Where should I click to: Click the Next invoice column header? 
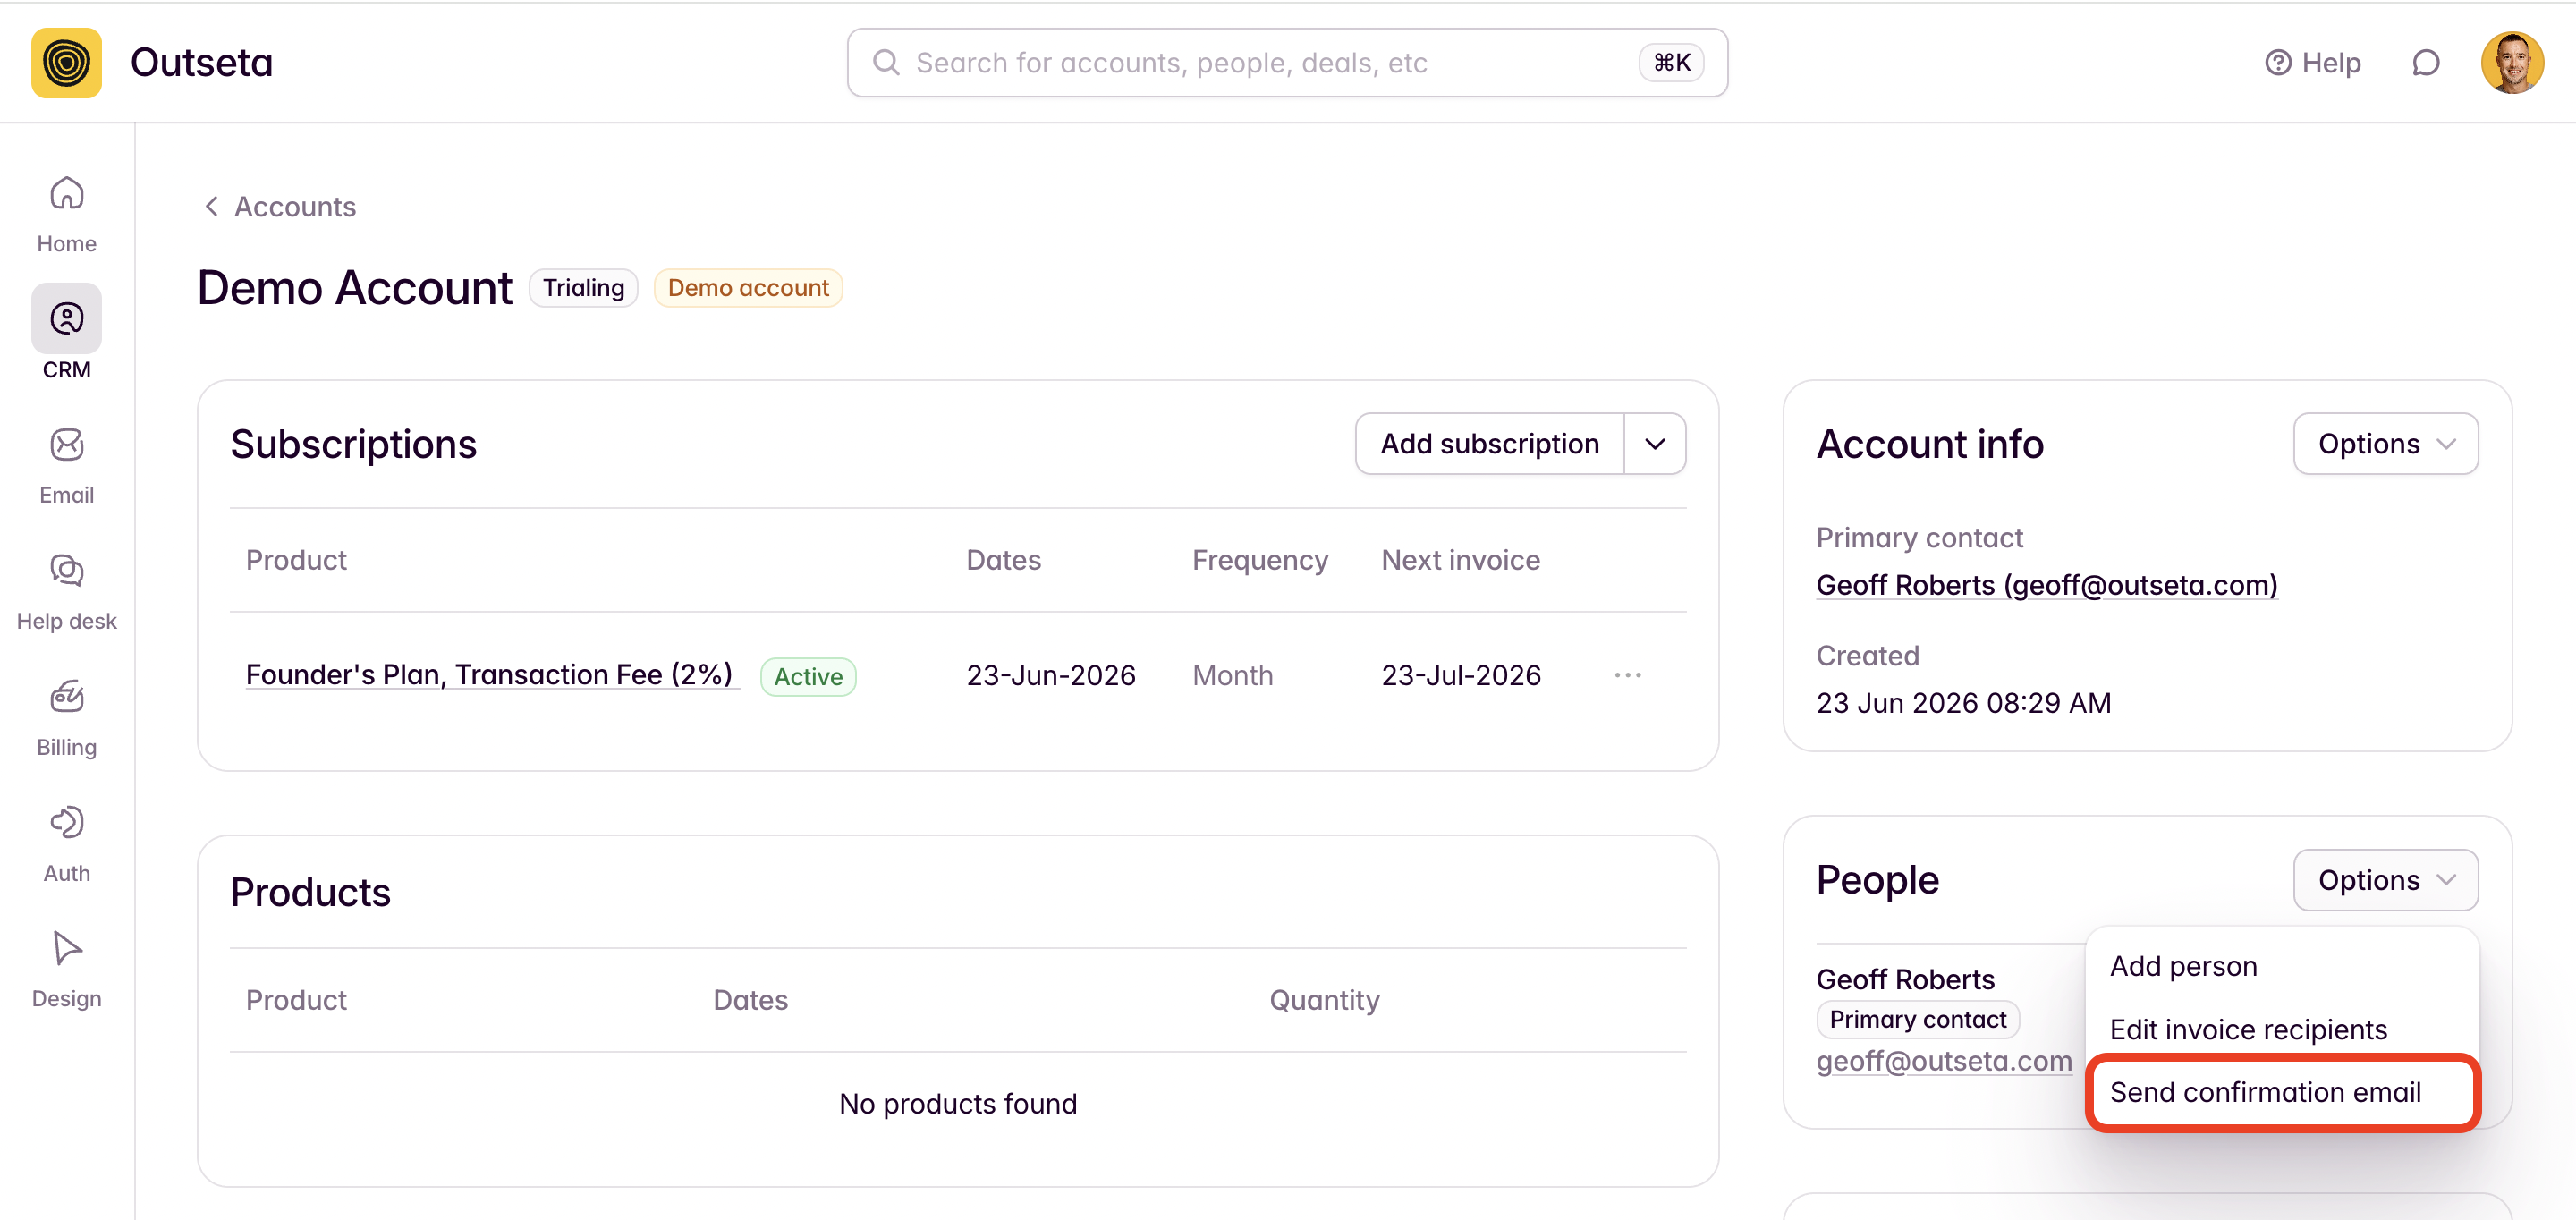click(1460, 560)
